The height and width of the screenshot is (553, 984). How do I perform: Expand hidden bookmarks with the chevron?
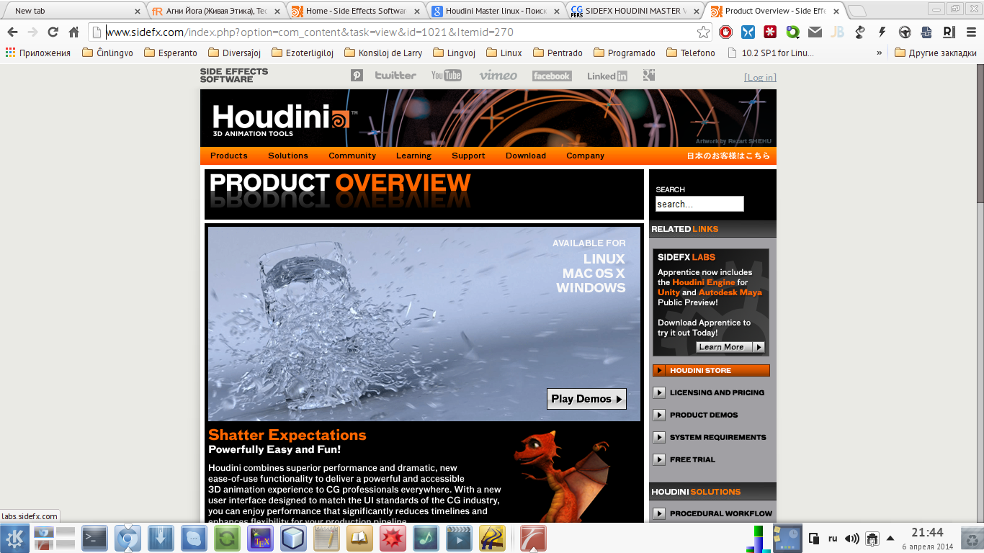[x=879, y=53]
